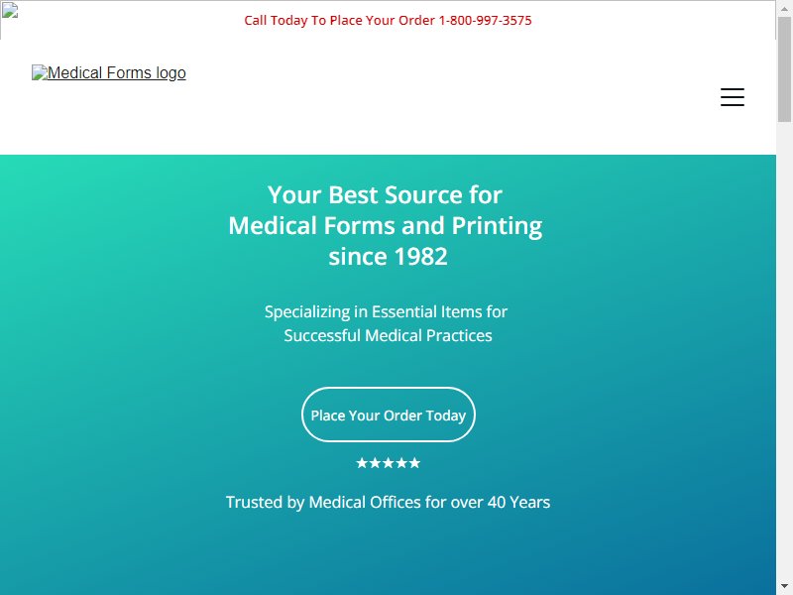
Task: Open the Medical Forms logo link
Action: 109,72
